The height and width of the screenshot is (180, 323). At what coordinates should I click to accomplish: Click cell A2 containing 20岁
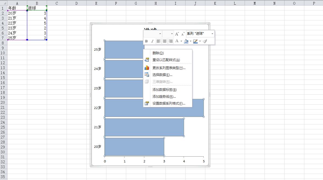(17, 13)
